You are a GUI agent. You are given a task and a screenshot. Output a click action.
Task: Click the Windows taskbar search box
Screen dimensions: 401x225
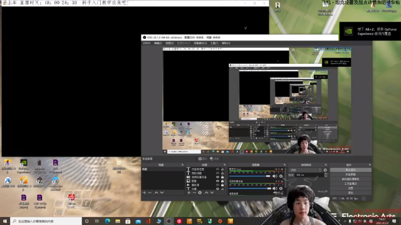[46, 221]
